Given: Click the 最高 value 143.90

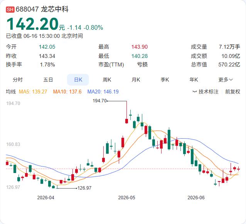Looking at the screenshot, I should tap(140, 47).
